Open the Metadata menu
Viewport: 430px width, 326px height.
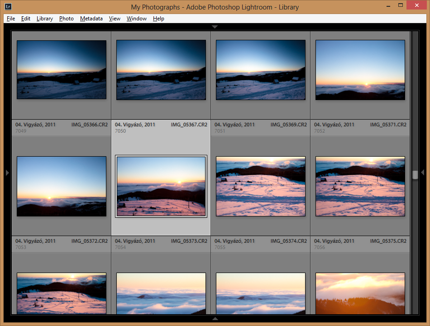click(x=91, y=19)
